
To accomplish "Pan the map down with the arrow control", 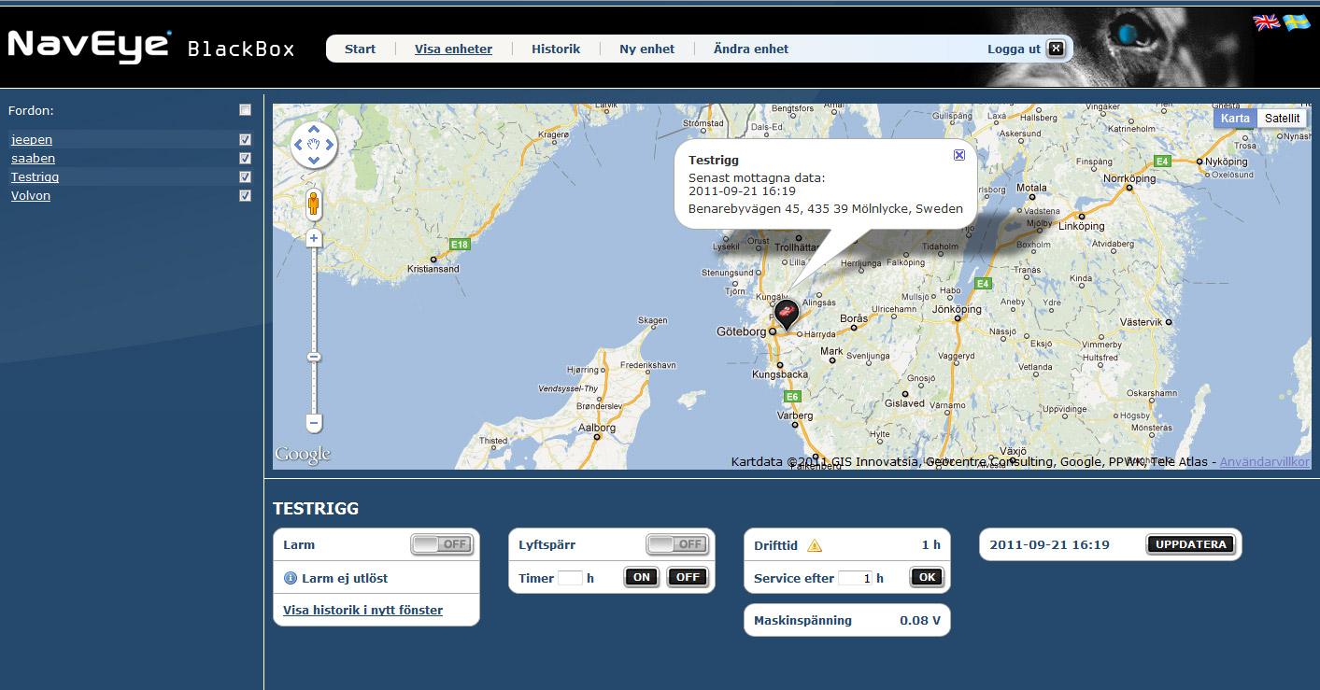I will 314,160.
